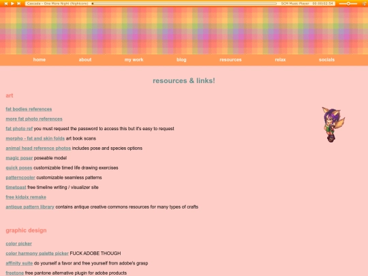368x276 pixels.
Task: Click the resources & links! heading
Action: click(x=184, y=80)
